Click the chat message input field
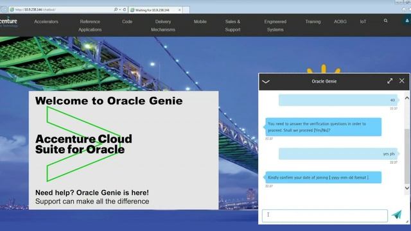 click(x=325, y=216)
